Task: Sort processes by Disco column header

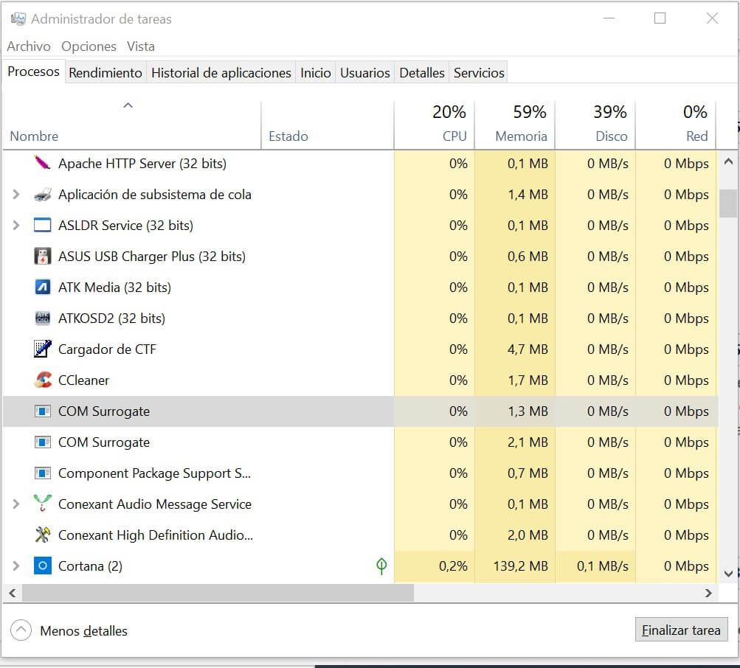Action: point(595,125)
